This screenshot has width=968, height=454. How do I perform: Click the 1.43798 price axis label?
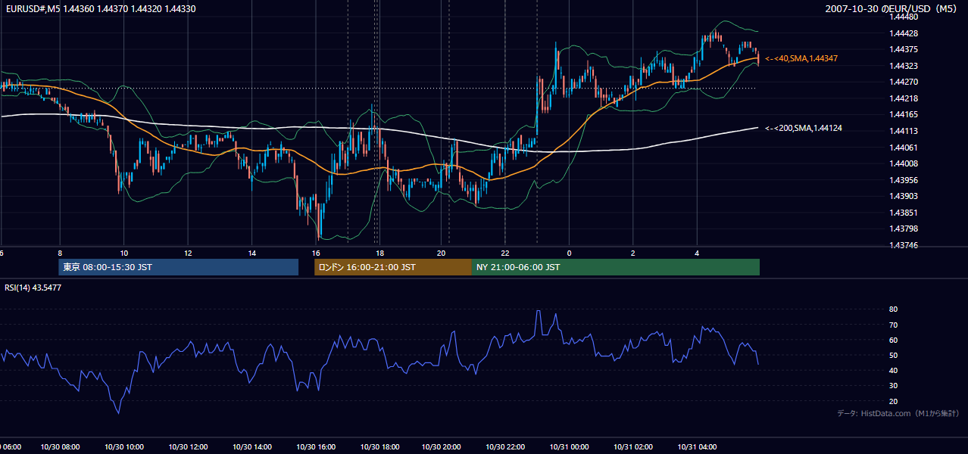[904, 229]
